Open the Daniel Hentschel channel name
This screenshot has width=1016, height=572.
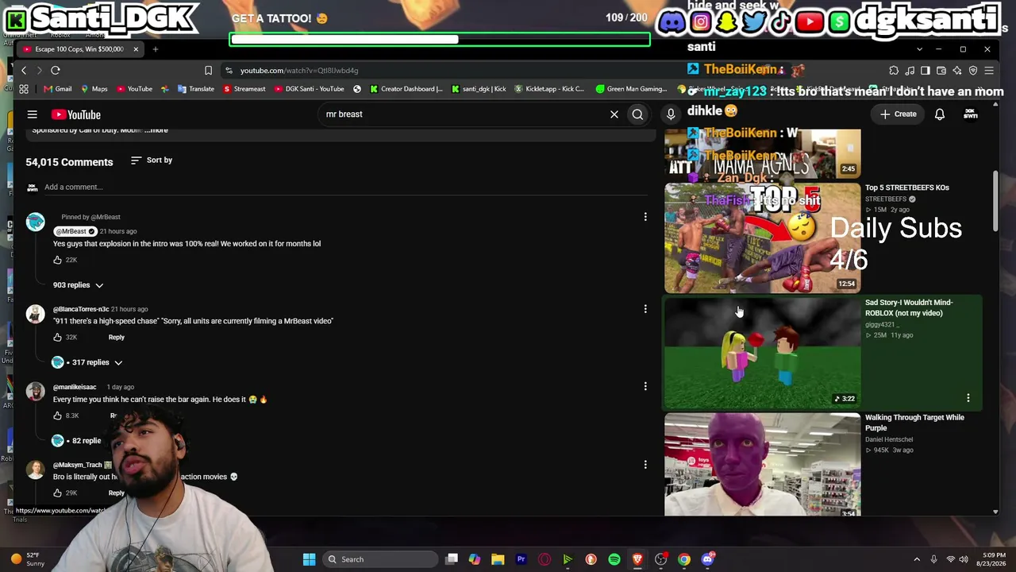tap(889, 439)
